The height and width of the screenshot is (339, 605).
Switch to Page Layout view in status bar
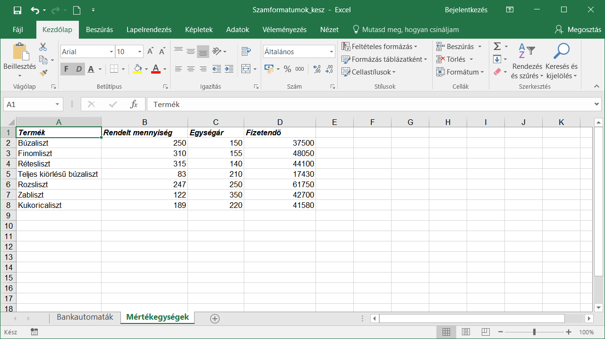coord(466,332)
